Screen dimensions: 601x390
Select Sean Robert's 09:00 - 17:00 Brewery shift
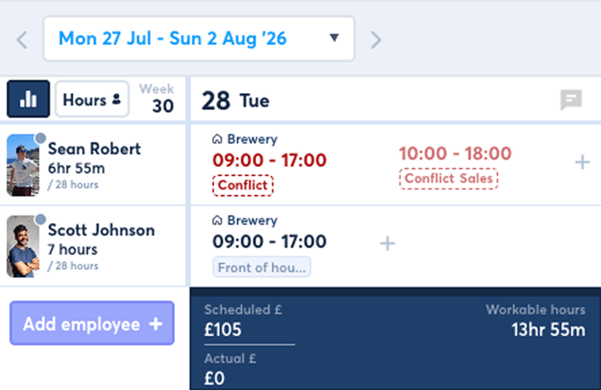[x=270, y=161]
